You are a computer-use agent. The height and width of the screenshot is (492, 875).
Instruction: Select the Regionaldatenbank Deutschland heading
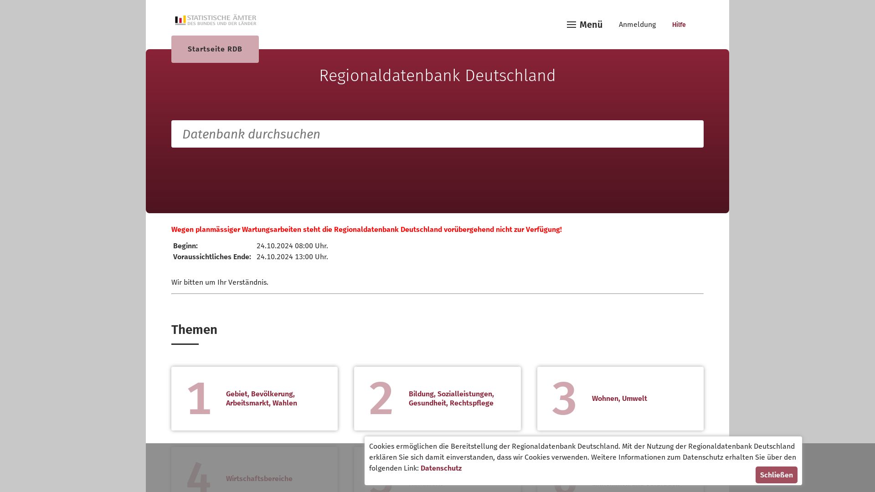(437, 76)
